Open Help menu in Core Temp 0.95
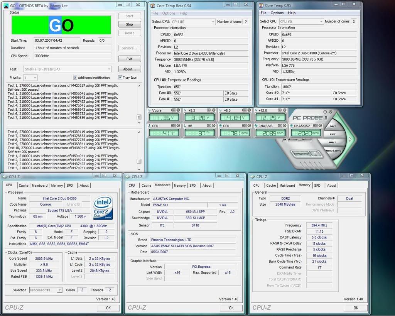This screenshot has height=316, width=395. 292,13
